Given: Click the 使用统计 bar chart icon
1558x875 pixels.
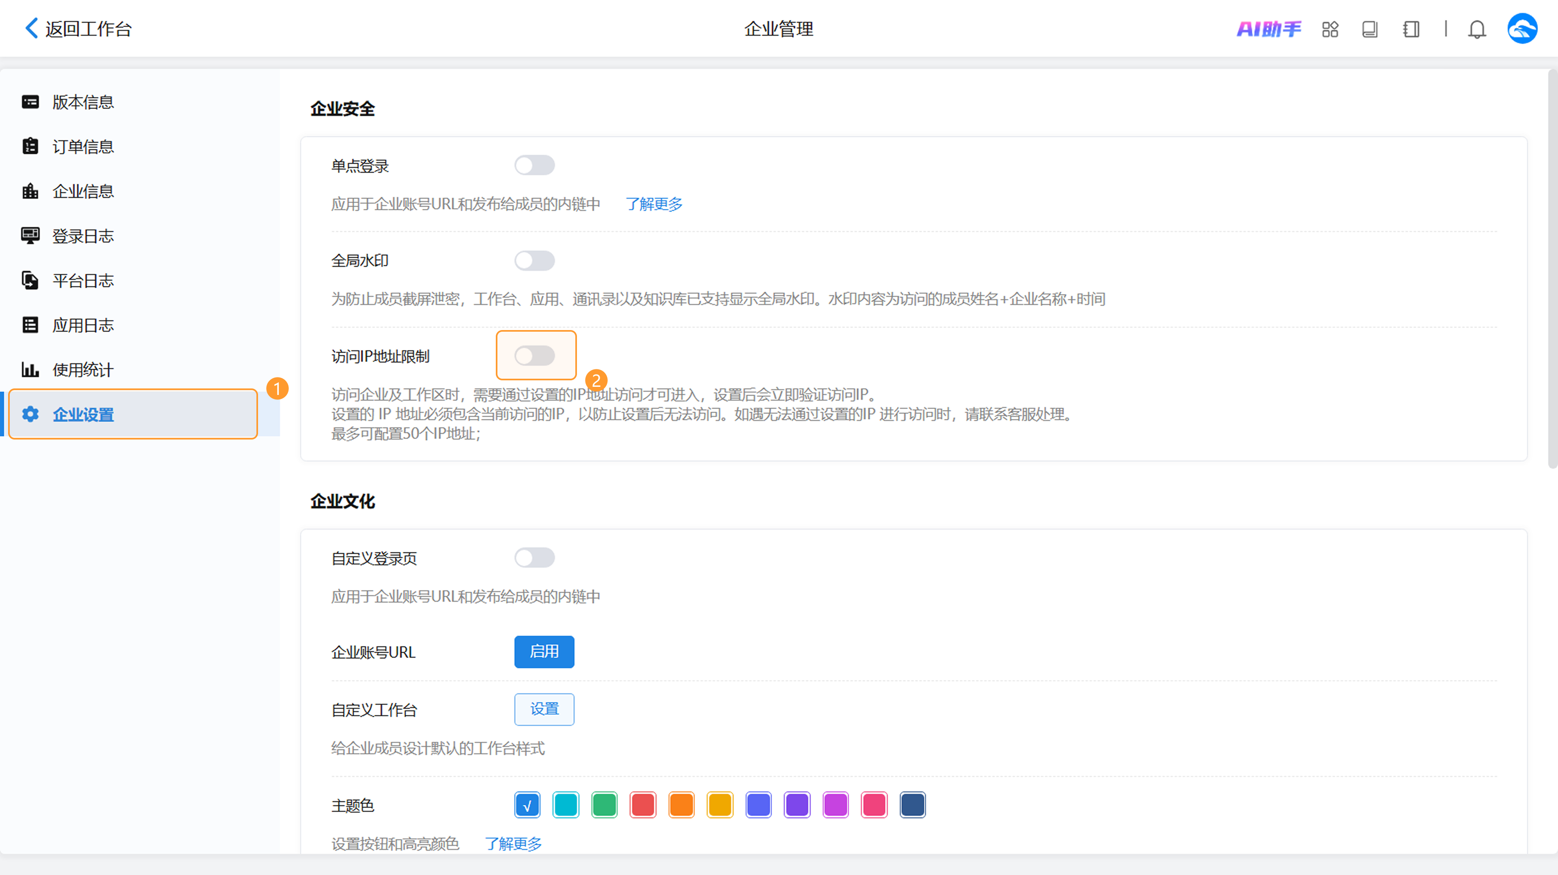Looking at the screenshot, I should pyautogui.click(x=30, y=369).
